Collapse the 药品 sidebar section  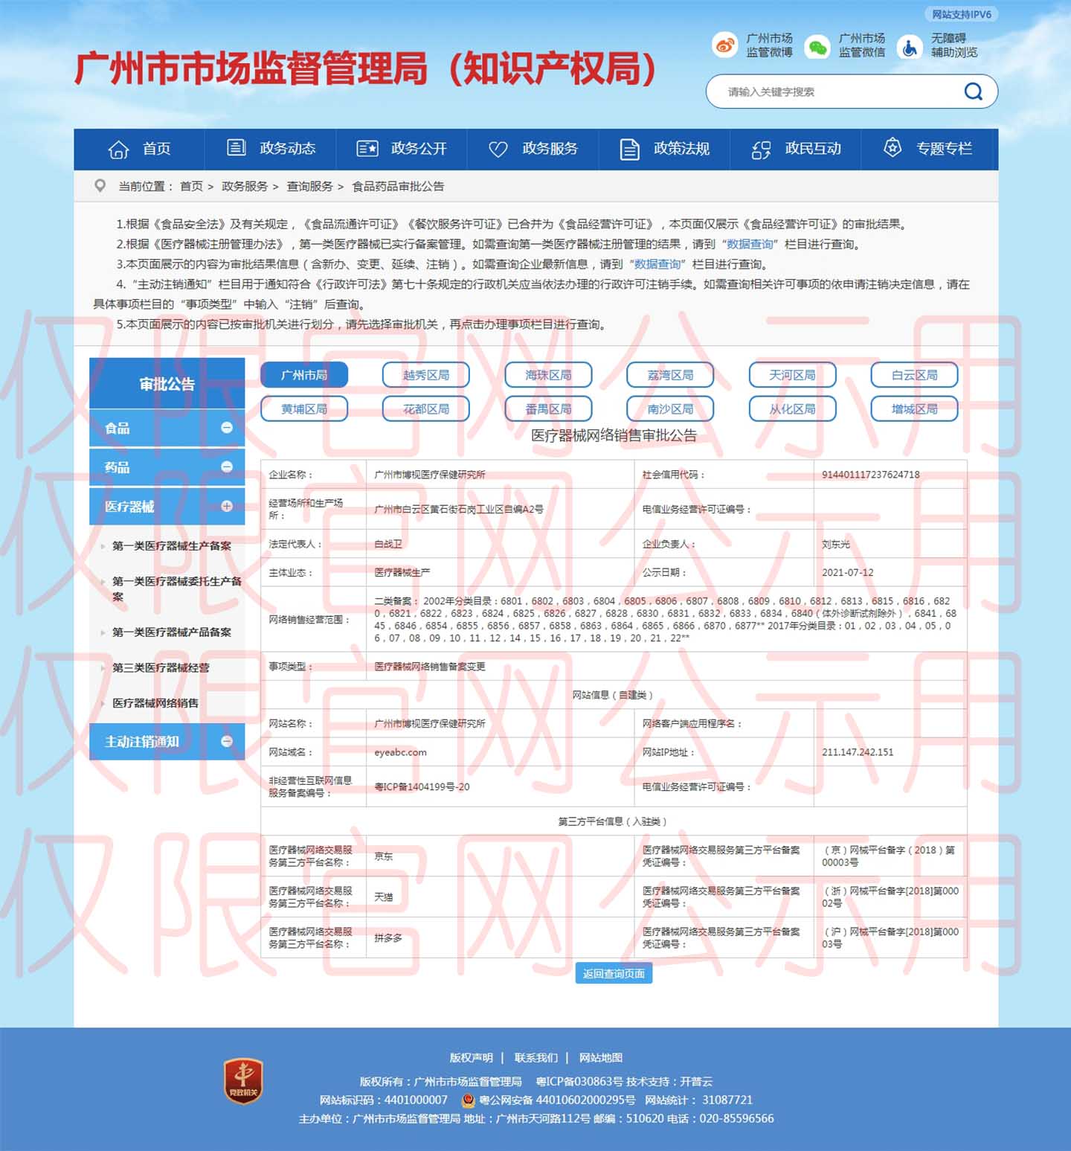227,467
